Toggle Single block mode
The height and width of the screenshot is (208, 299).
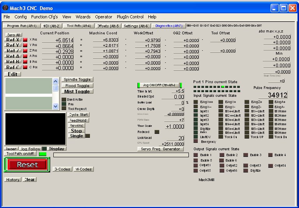[76, 136]
